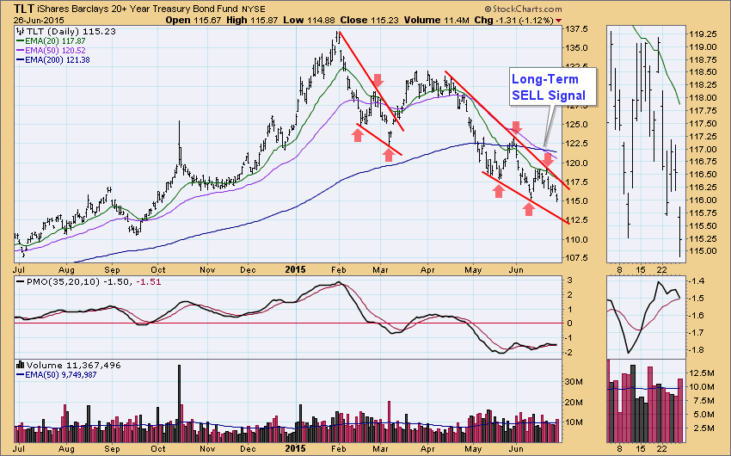Click the iShares Barclays 20+ Year Treasury Bond Fund name

(x=138, y=9)
